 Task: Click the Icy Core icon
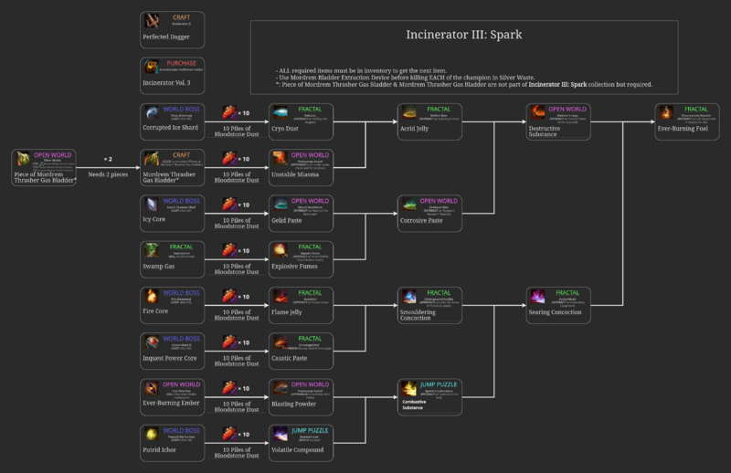152,205
